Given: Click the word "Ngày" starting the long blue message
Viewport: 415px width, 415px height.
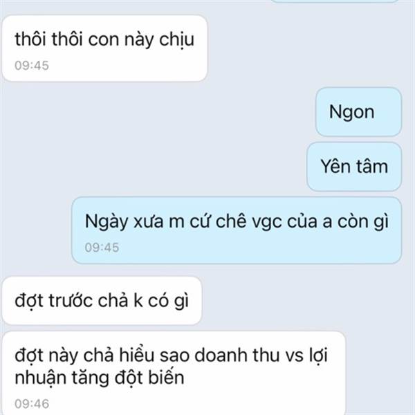Looking at the screenshot, I should [107, 221].
